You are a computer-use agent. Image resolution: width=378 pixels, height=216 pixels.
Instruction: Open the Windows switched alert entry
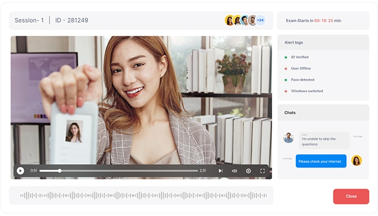click(x=306, y=91)
